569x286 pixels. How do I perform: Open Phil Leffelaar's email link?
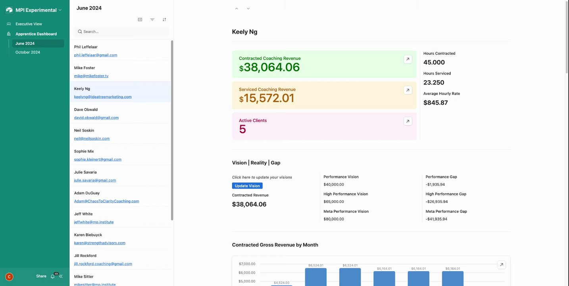point(96,55)
